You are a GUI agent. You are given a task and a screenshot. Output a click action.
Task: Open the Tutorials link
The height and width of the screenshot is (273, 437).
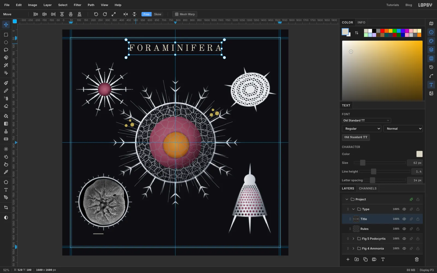(x=392, y=5)
